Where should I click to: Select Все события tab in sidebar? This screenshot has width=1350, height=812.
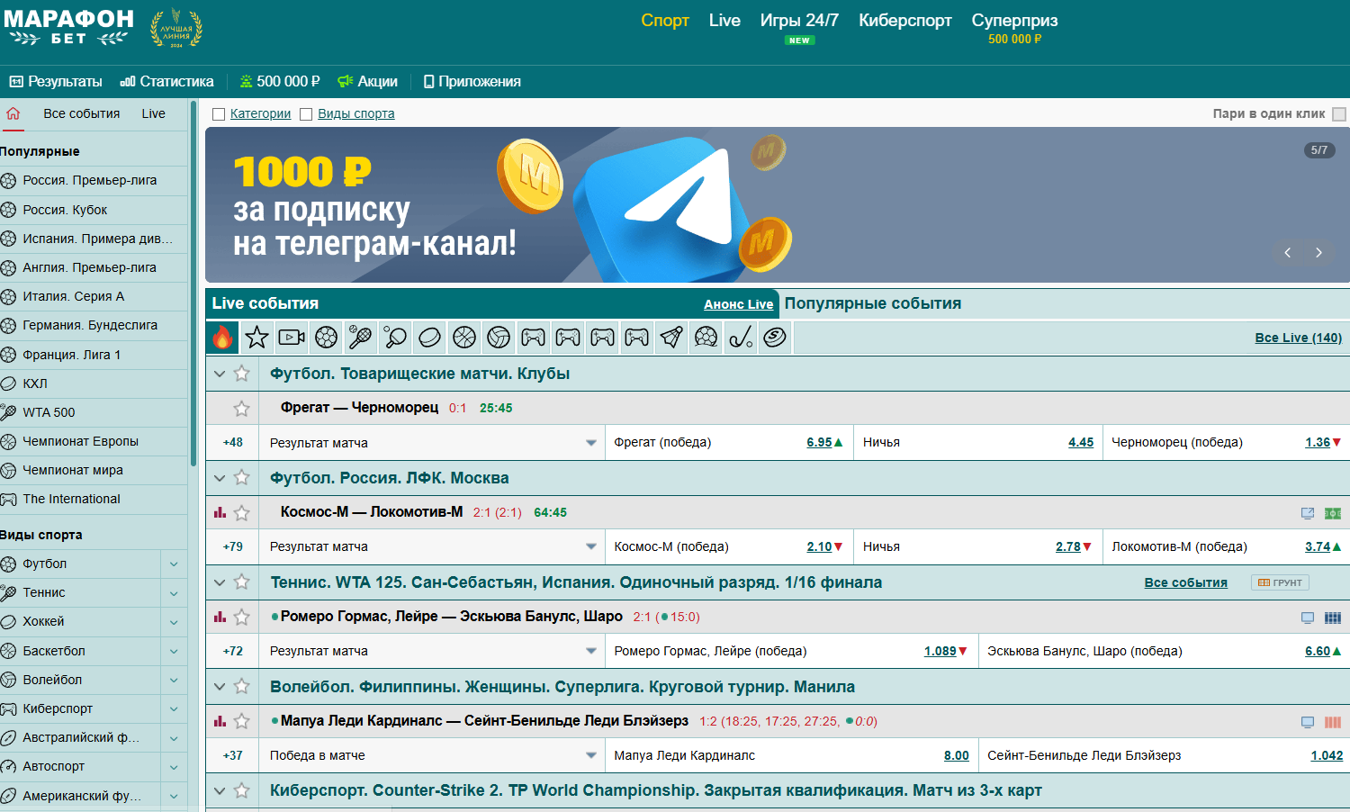tap(82, 113)
